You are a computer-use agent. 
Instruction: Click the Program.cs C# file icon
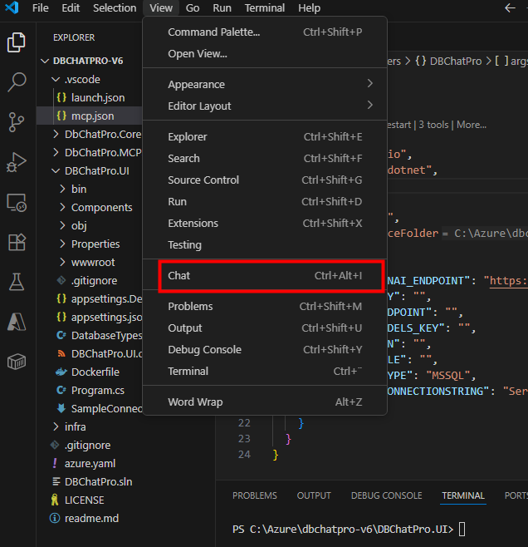tap(61, 390)
